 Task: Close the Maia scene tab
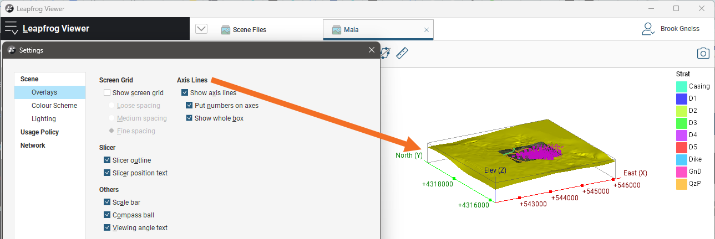coord(427,30)
